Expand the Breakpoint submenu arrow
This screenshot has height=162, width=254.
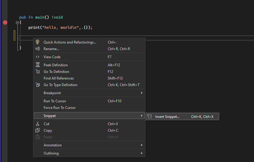click(x=141, y=93)
